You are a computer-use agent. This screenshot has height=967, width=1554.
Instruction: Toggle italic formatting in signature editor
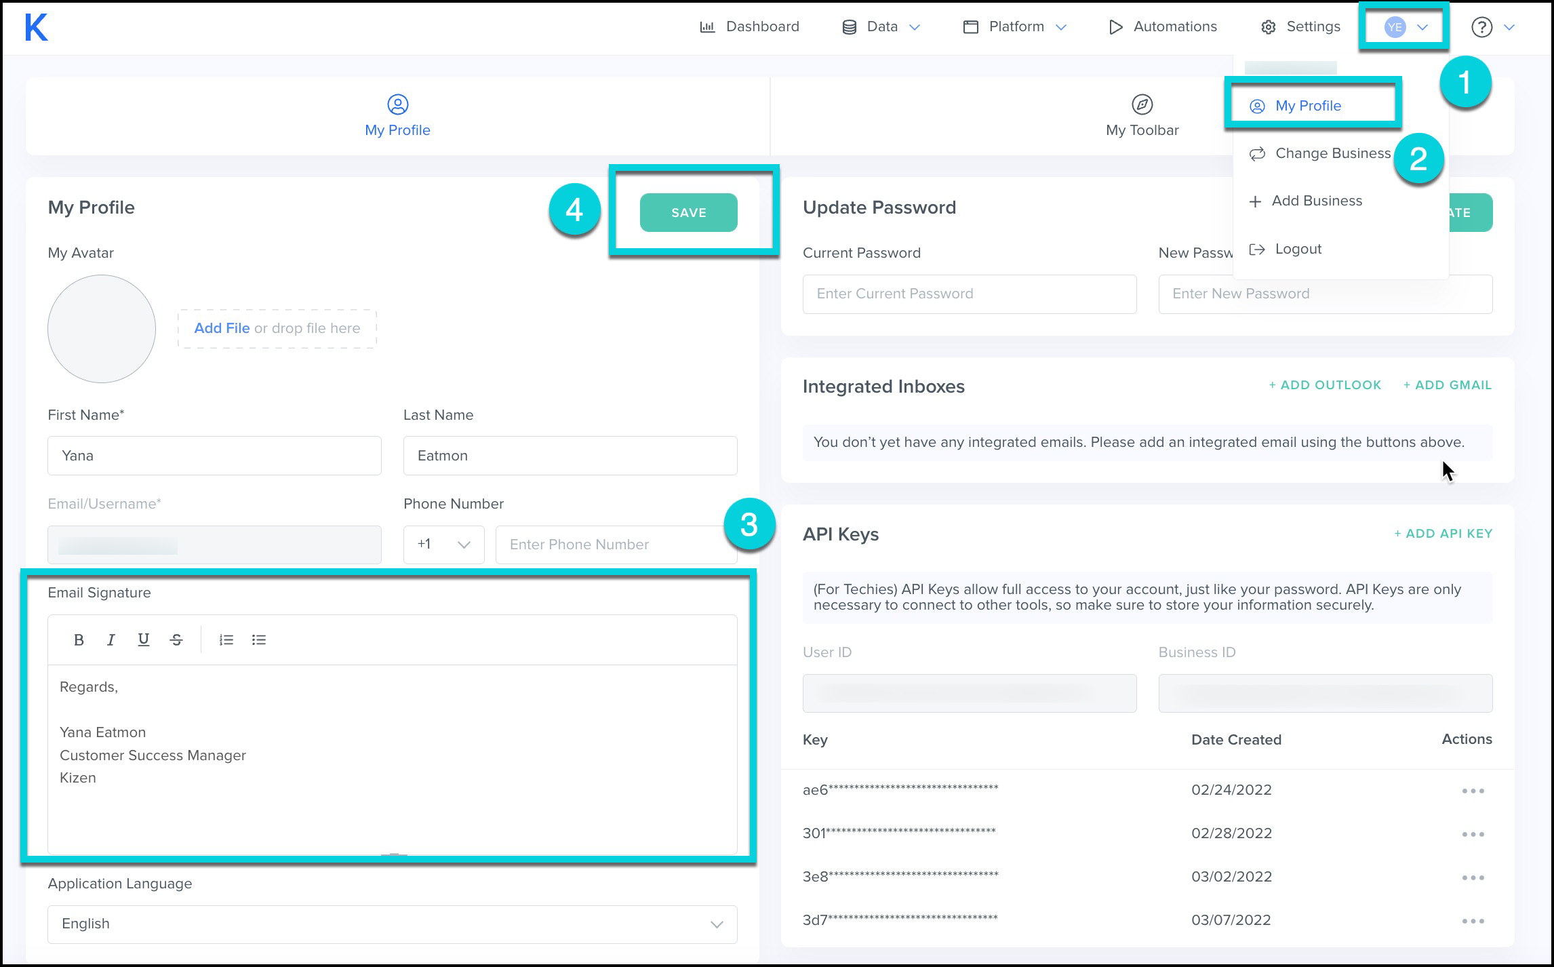pyautogui.click(x=111, y=639)
